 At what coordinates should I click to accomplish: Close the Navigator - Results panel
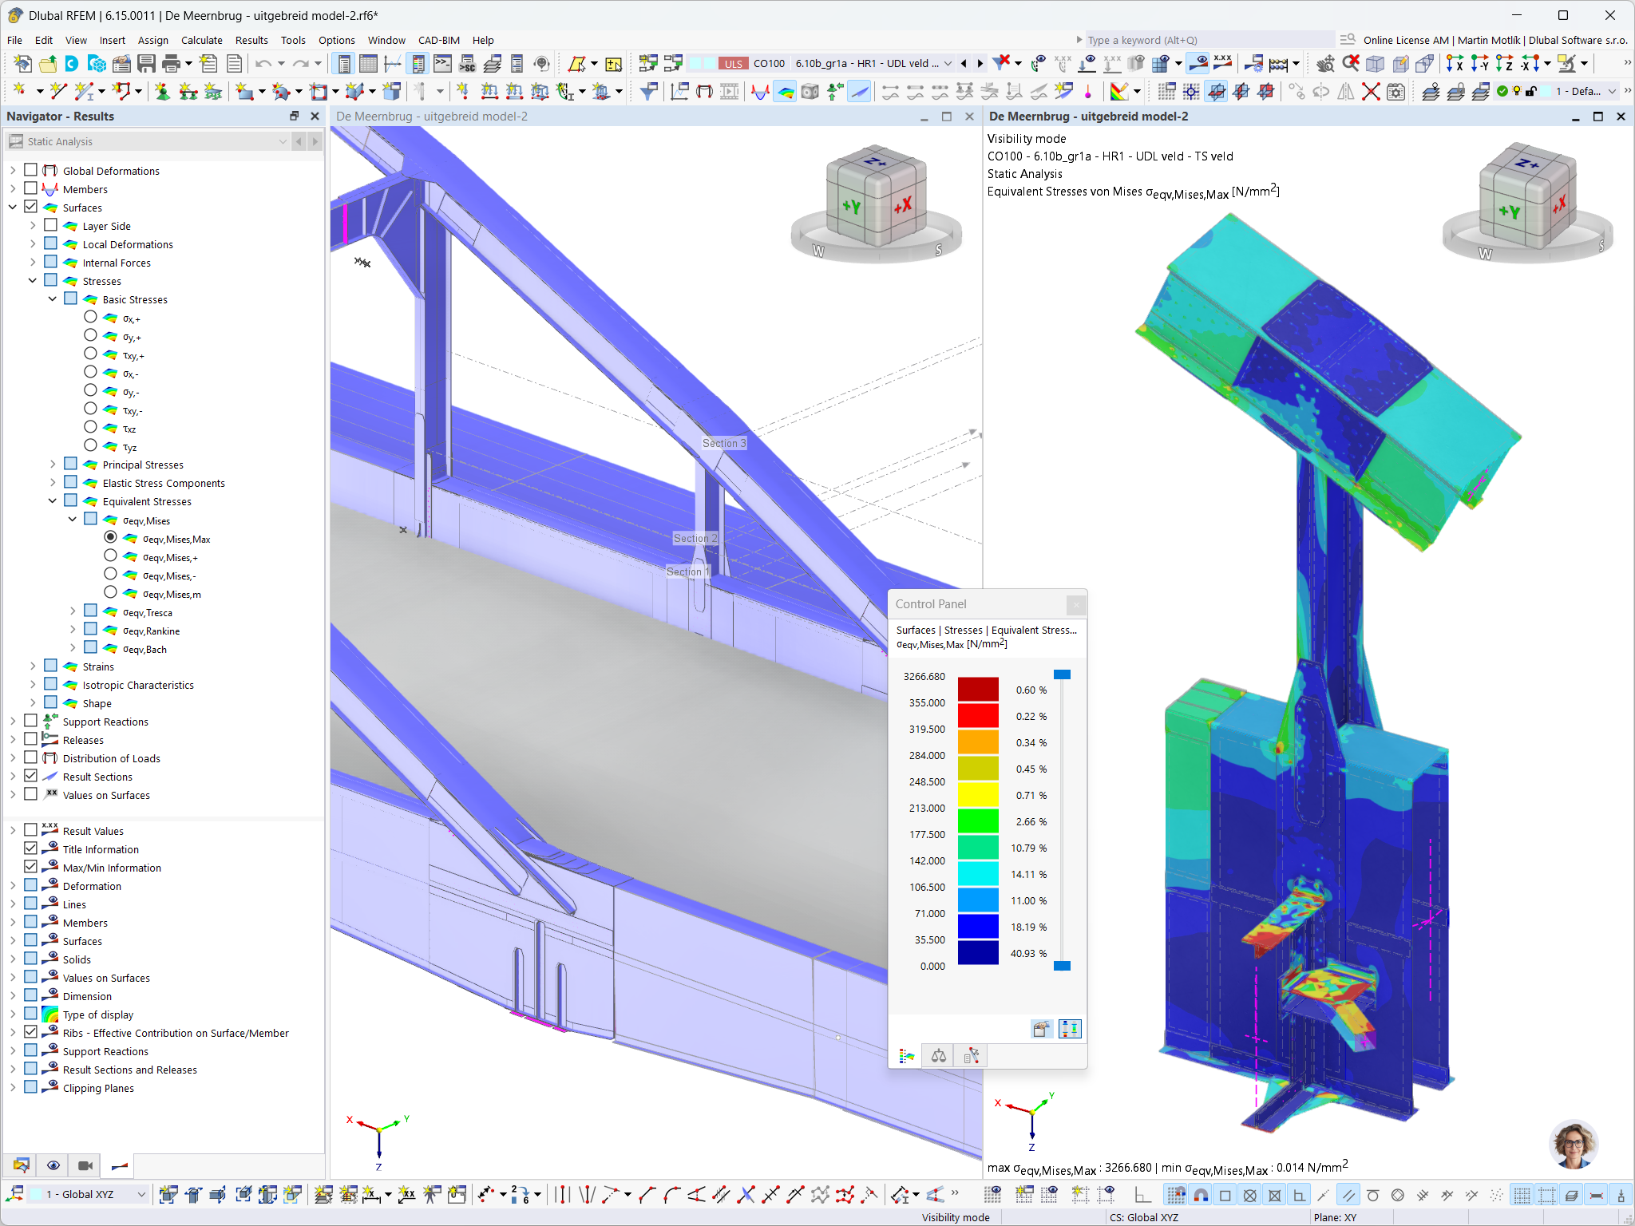315,117
